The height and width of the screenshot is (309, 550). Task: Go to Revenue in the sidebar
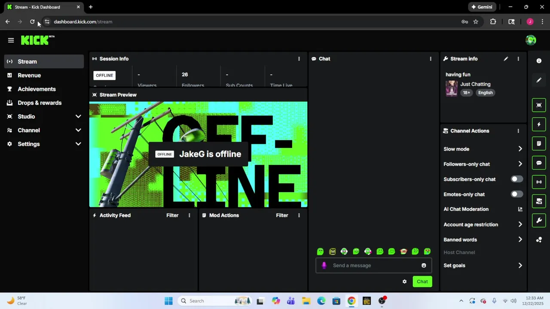click(x=44, y=75)
